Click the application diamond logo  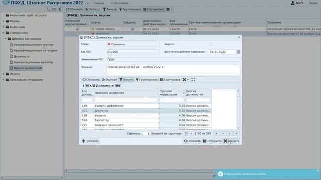(x=6, y=3)
